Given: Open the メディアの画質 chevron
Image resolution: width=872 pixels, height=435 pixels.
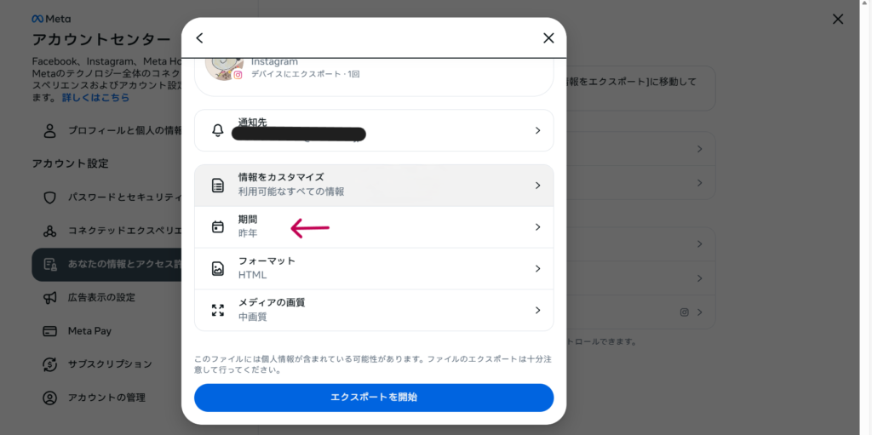Looking at the screenshot, I should pos(537,311).
